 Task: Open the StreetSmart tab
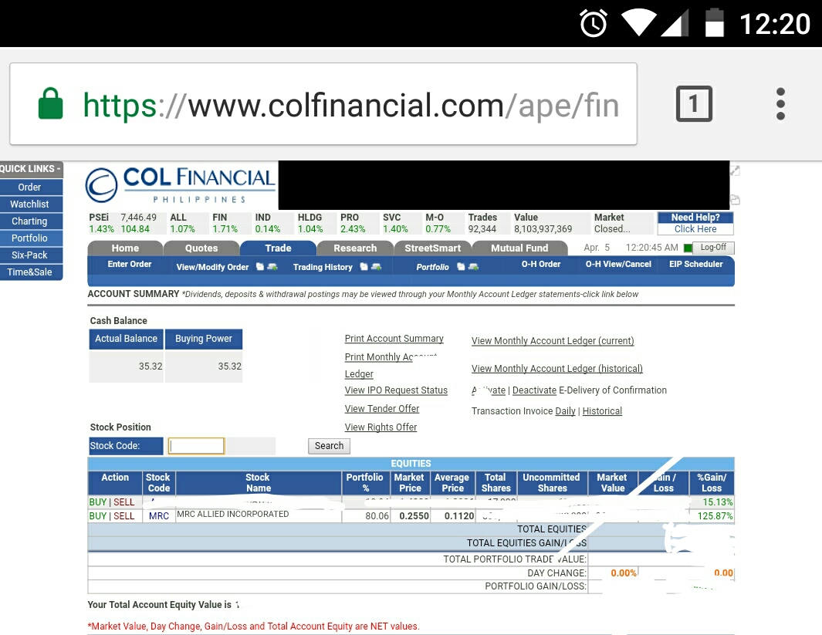pos(432,248)
